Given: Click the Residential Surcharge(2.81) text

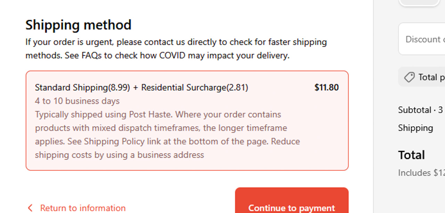Looking at the screenshot, I should 194,88.
